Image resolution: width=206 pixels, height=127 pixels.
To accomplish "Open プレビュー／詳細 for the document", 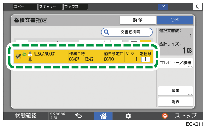I will click(x=175, y=63).
